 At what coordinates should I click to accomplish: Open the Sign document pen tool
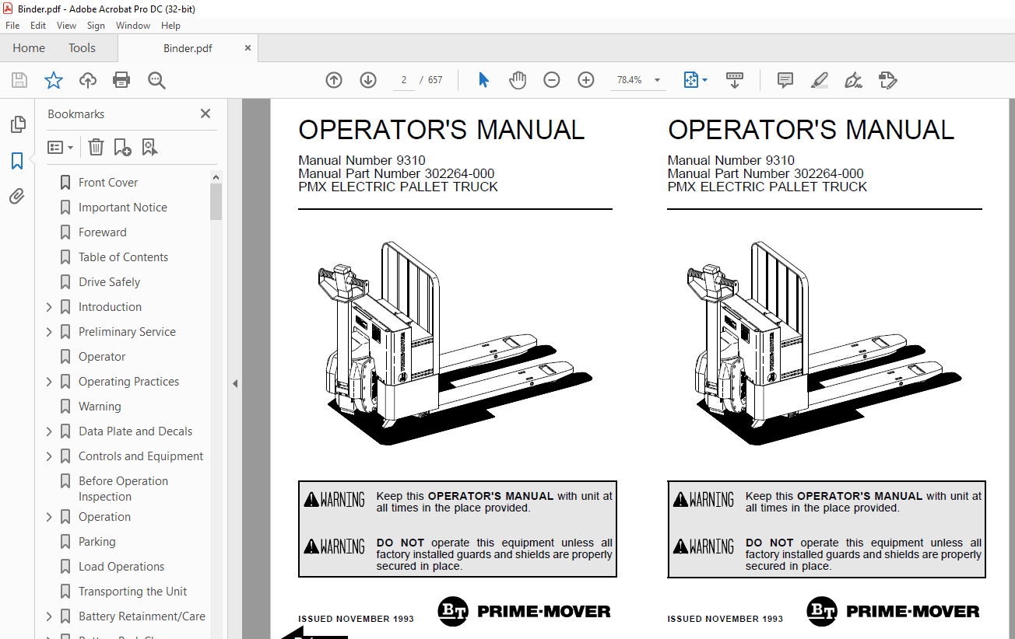854,80
